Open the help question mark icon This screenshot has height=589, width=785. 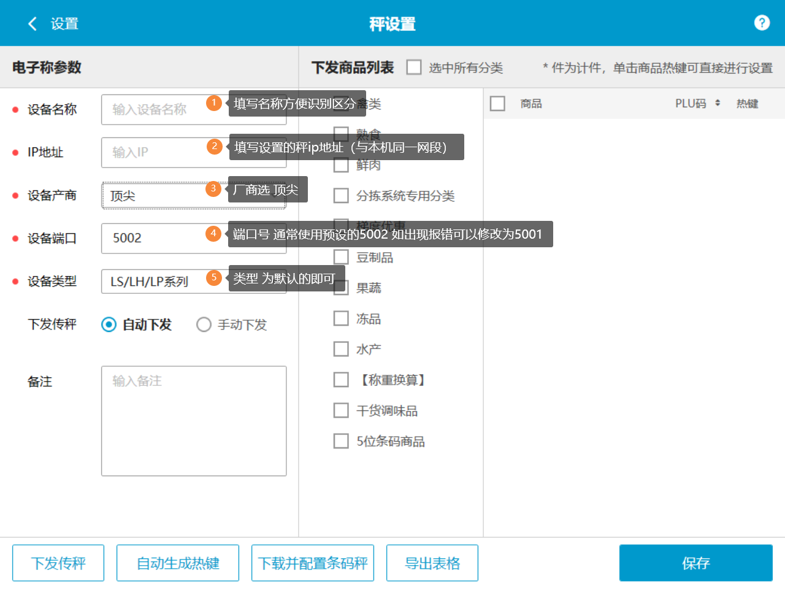[762, 23]
